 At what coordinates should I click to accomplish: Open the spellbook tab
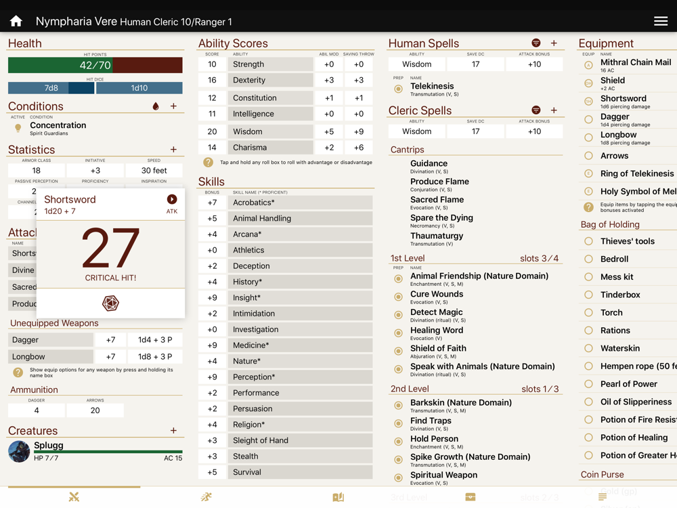[x=338, y=497]
